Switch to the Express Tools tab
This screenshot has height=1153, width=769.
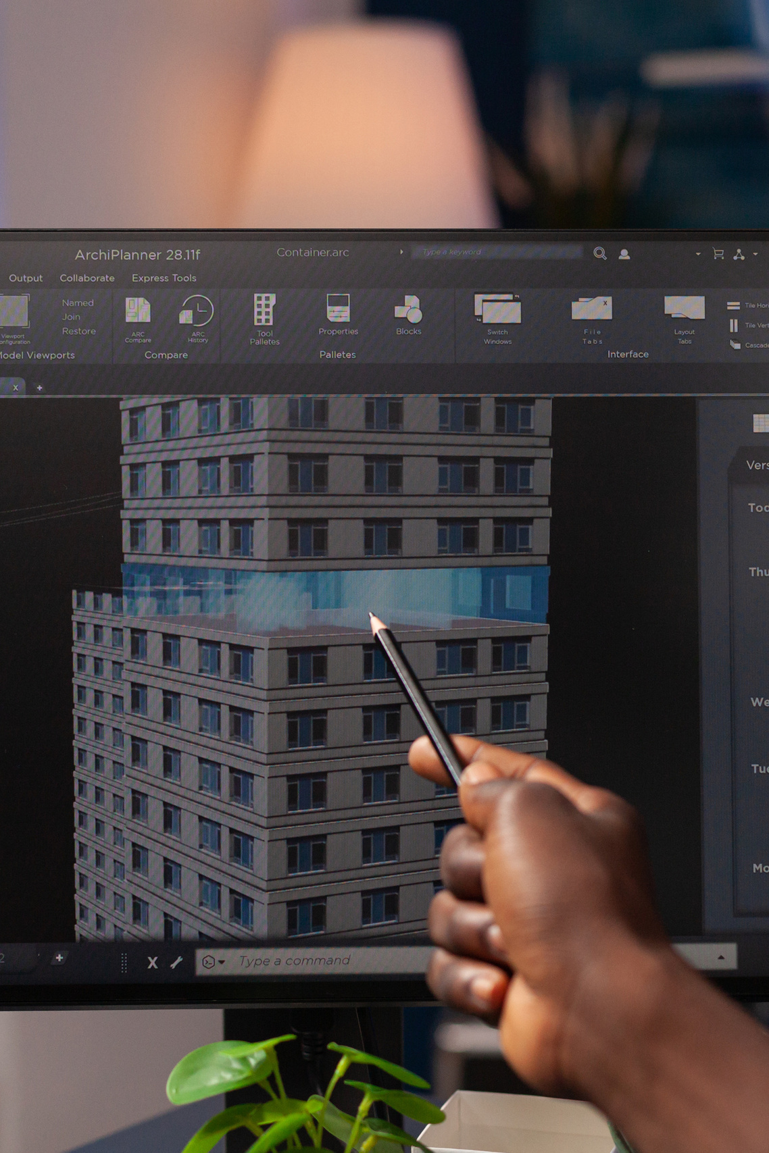click(164, 278)
